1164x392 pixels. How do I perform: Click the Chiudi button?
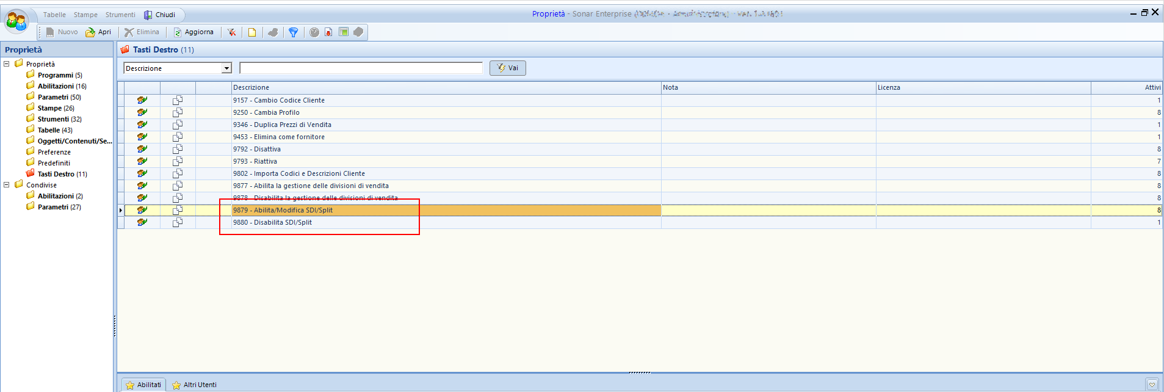pyautogui.click(x=160, y=15)
